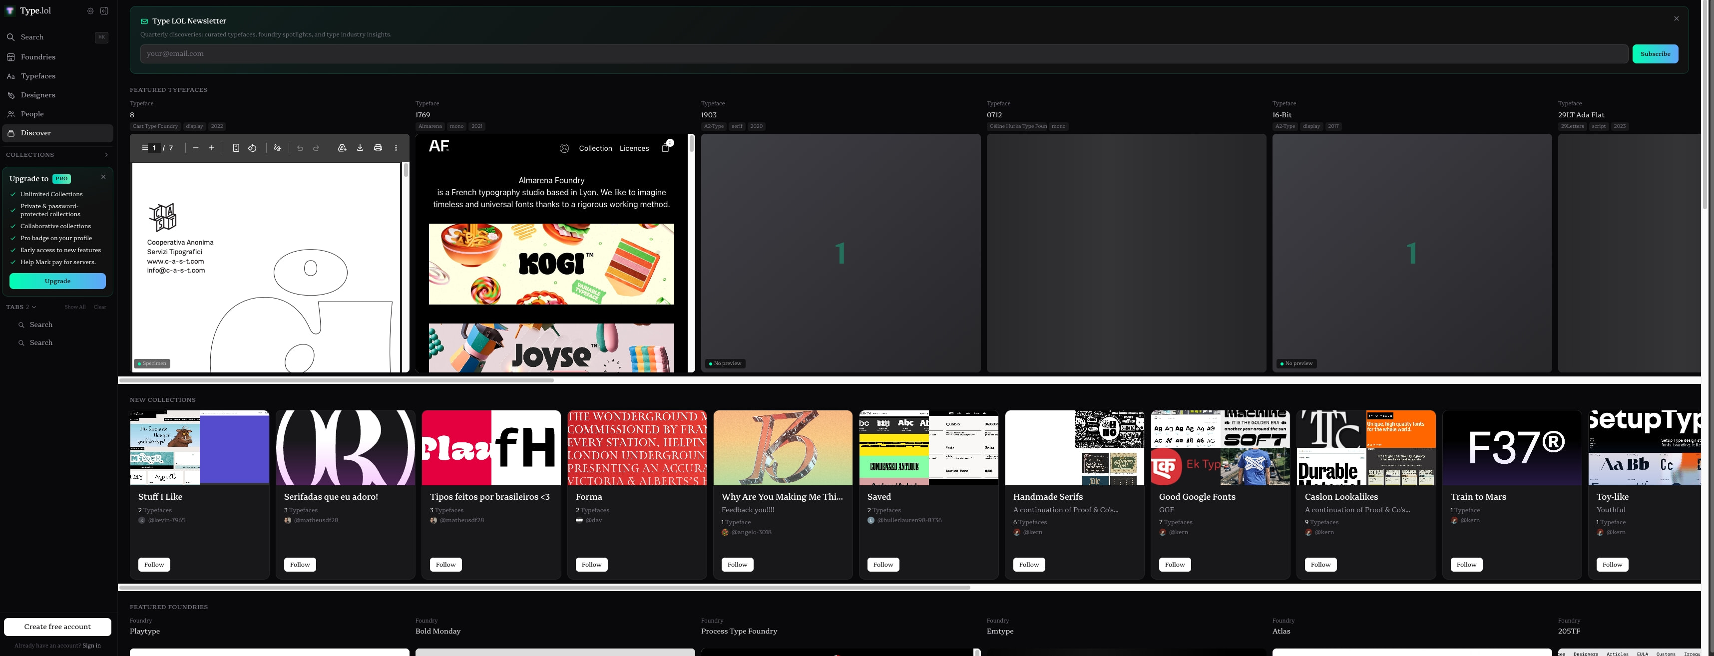Click the Specimen badge on typeface 8
The height and width of the screenshot is (656, 1714).
152,364
